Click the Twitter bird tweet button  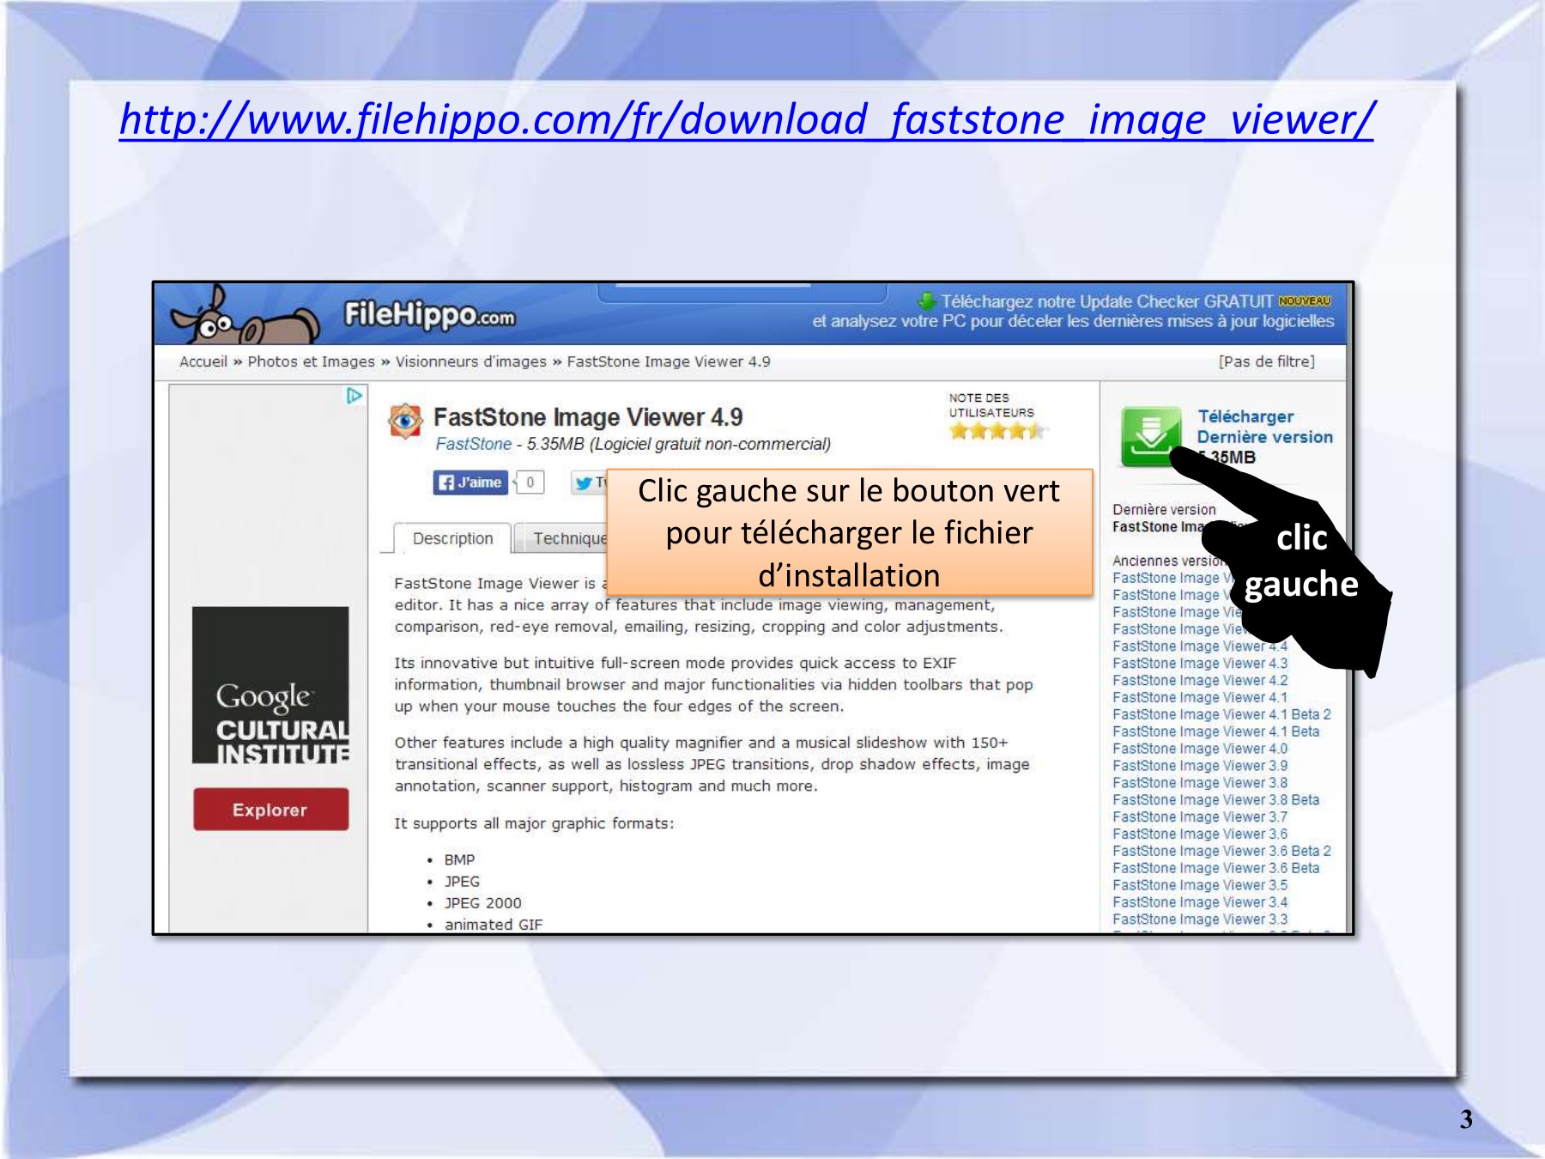[x=588, y=482]
